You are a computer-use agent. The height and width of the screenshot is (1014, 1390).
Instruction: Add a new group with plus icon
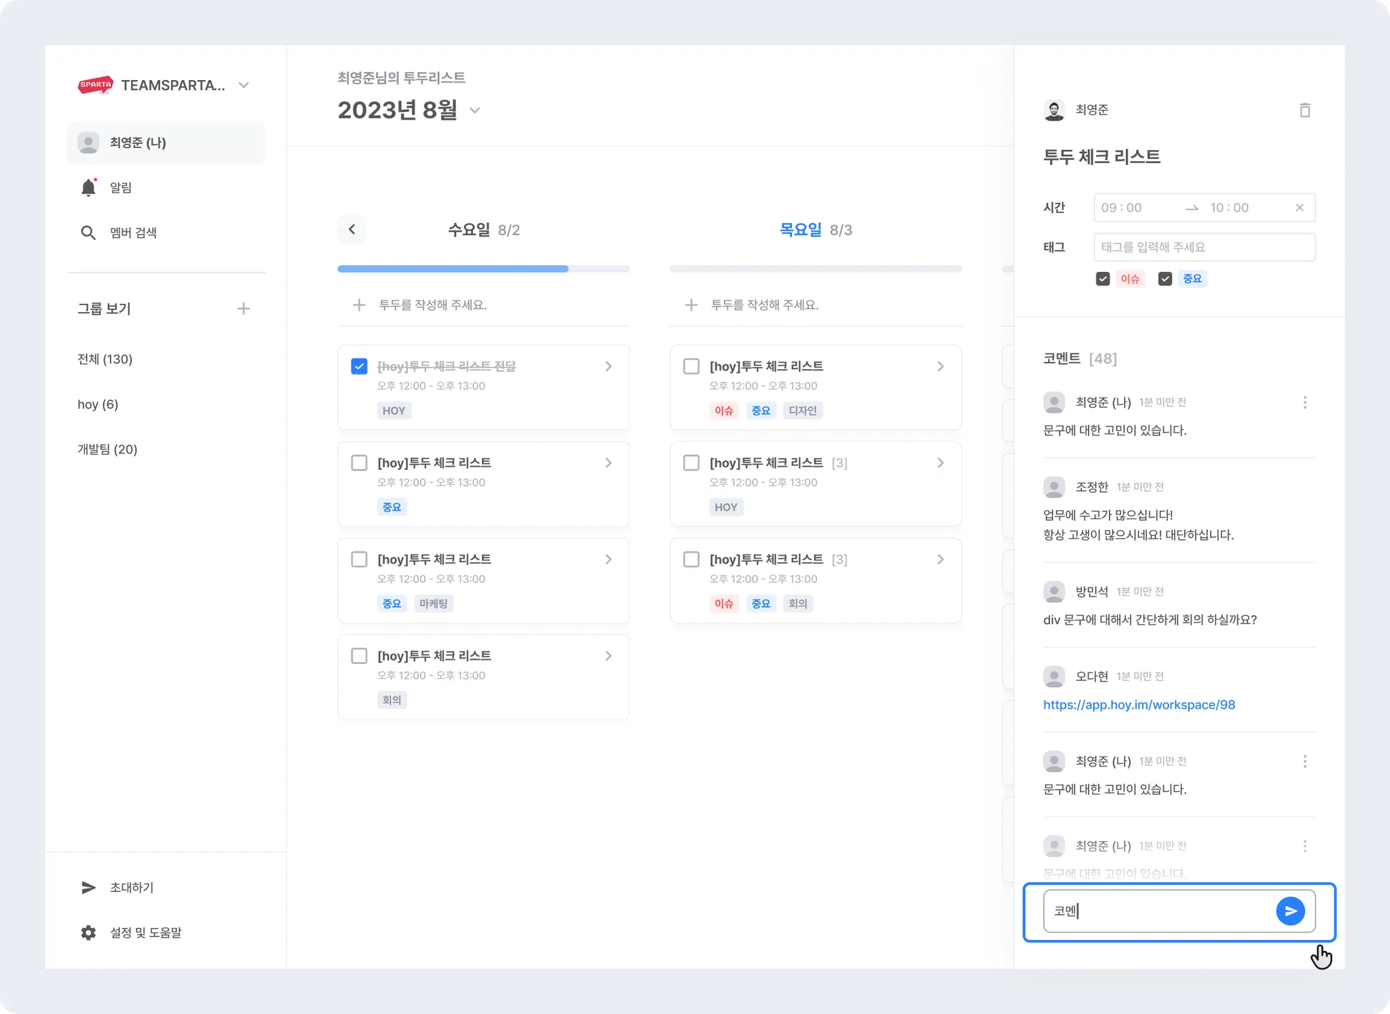click(x=244, y=309)
